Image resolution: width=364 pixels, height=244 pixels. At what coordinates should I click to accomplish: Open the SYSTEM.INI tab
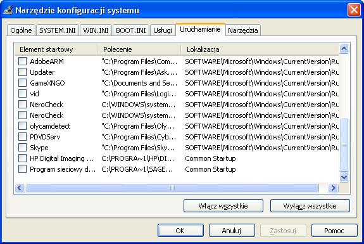tap(58, 30)
